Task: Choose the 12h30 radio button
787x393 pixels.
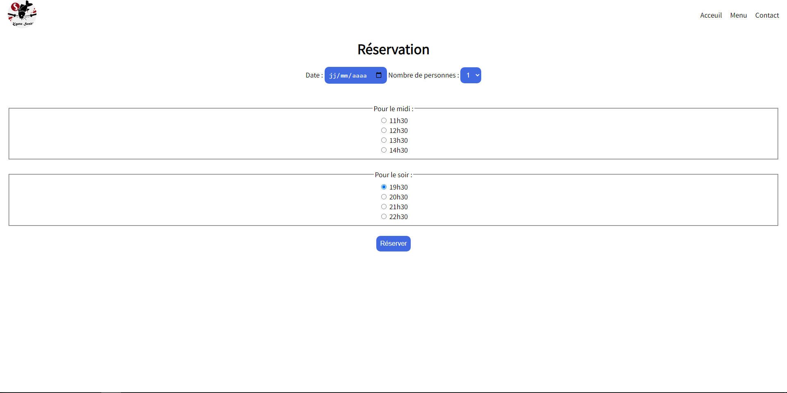Action: (x=384, y=130)
